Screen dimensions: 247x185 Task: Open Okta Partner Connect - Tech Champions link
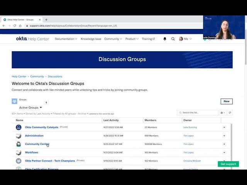(50, 161)
